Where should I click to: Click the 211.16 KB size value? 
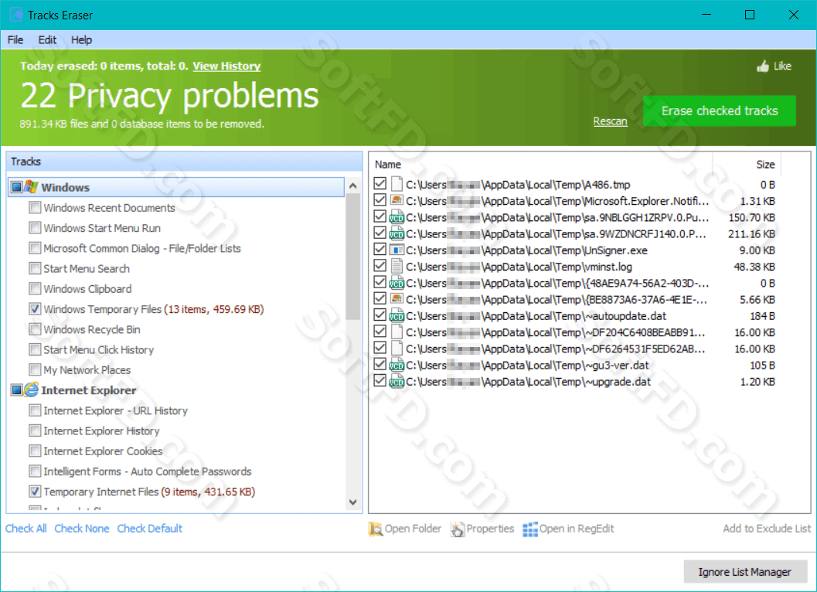tap(751, 234)
